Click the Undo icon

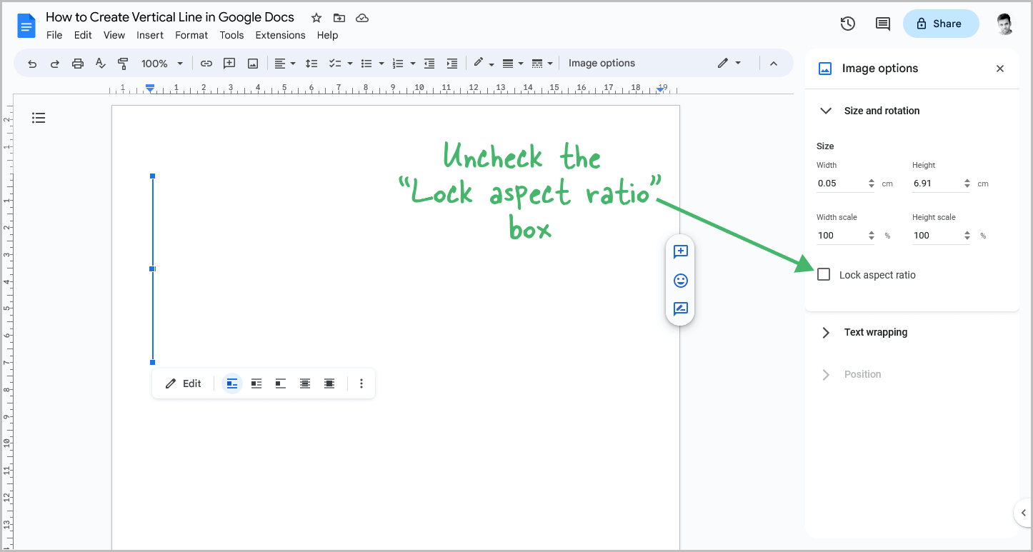[x=32, y=63]
